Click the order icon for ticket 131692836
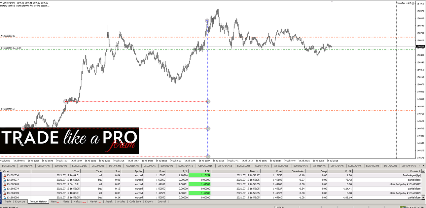This screenshot has height=208, width=426. [x=4, y=175]
